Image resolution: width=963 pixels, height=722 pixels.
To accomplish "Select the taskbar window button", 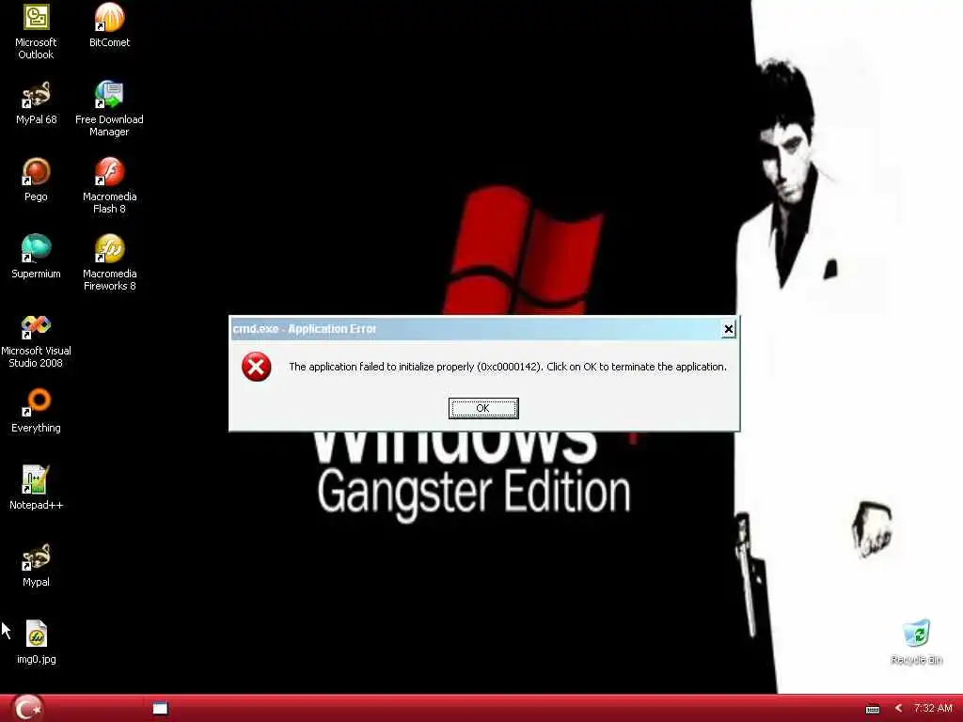I will pyautogui.click(x=160, y=709).
